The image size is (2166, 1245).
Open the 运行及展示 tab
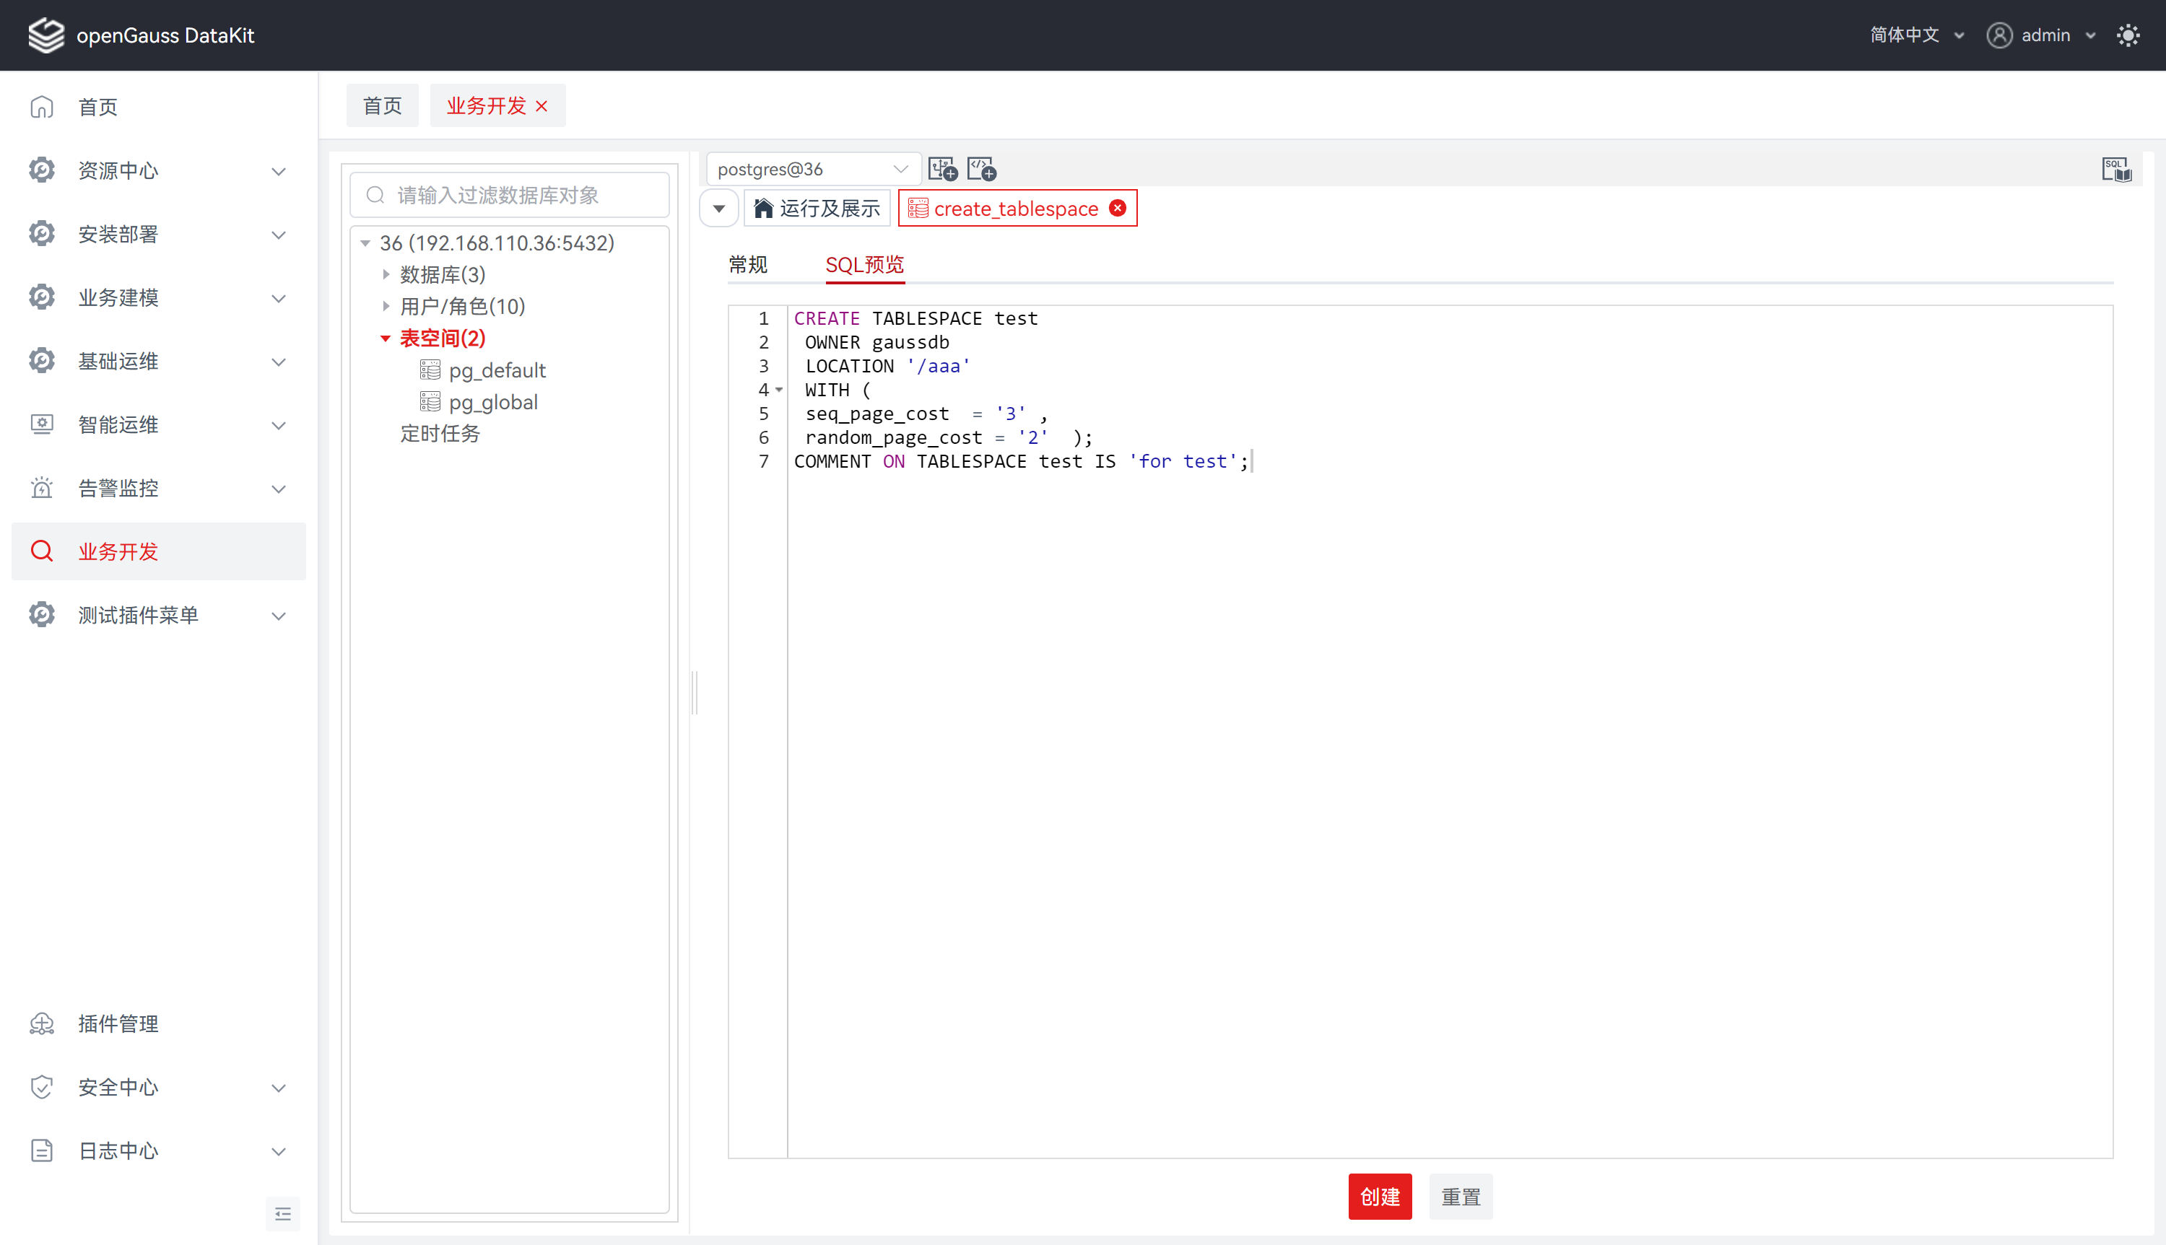pyautogui.click(x=817, y=209)
